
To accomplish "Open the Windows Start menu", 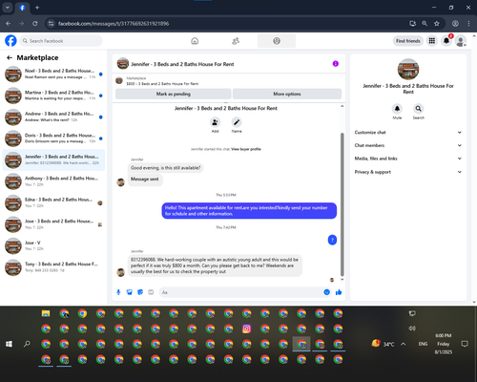I will pyautogui.click(x=9, y=344).
